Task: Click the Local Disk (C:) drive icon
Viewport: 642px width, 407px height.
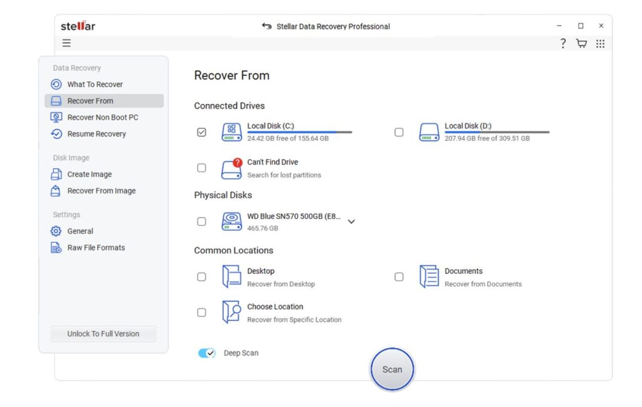Action: [232, 132]
